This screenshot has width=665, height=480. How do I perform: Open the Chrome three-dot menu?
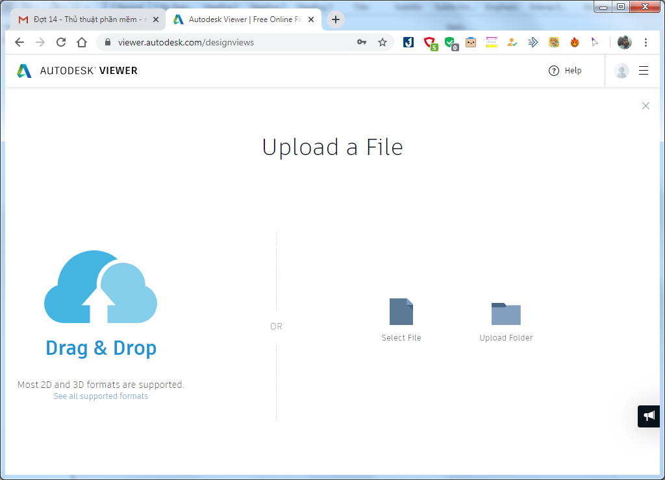pos(646,42)
